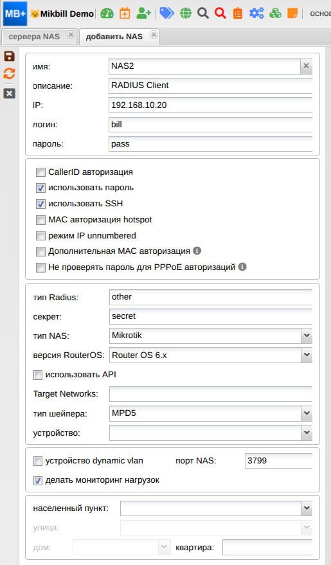The image size is (331, 565).
Task: Expand the устройство dropdown
Action: (307, 433)
